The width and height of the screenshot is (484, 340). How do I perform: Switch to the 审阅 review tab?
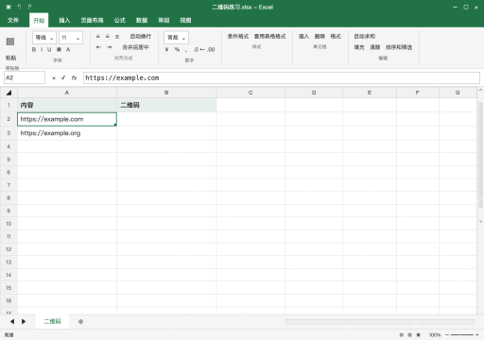coord(164,20)
